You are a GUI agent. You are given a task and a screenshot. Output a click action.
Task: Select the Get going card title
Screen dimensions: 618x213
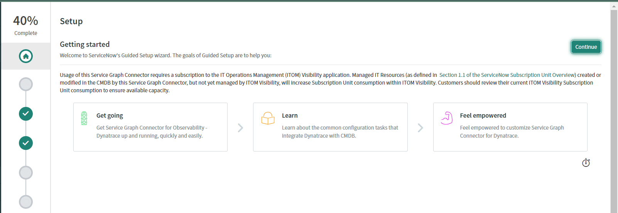(x=110, y=115)
